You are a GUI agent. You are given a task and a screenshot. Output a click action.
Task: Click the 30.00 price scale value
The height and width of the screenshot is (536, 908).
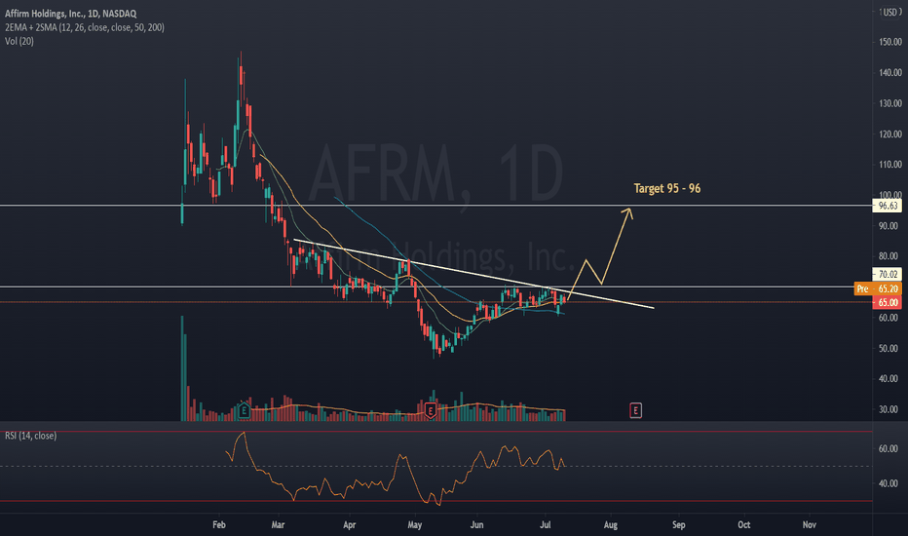[x=890, y=409]
